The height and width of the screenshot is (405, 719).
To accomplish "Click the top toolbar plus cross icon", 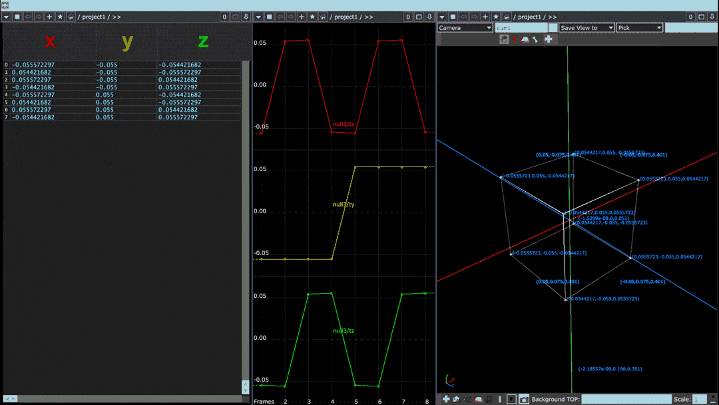I will click(549, 39).
